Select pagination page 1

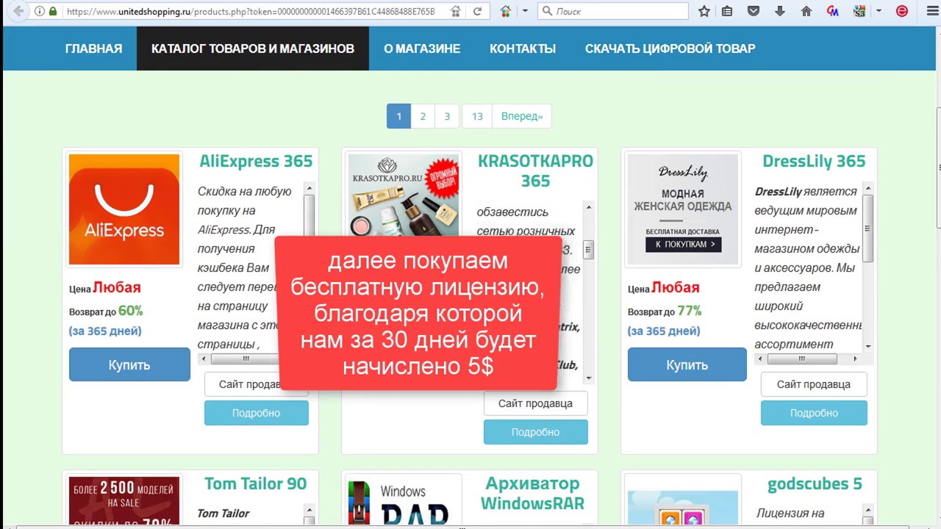[x=398, y=116]
